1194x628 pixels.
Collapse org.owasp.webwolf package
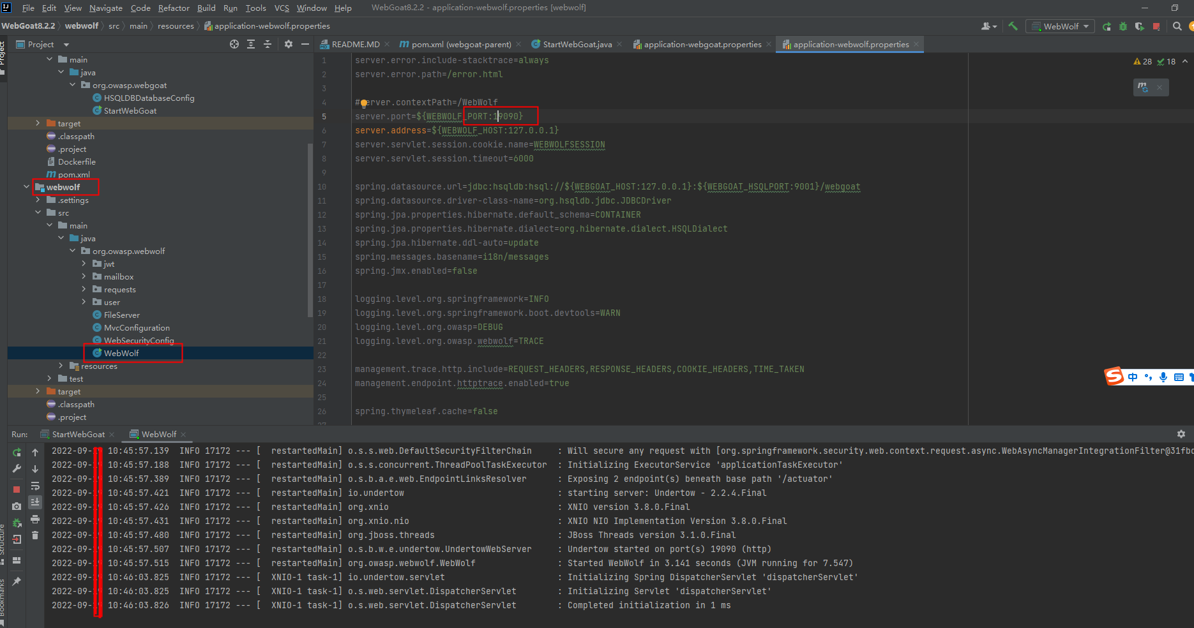72,251
